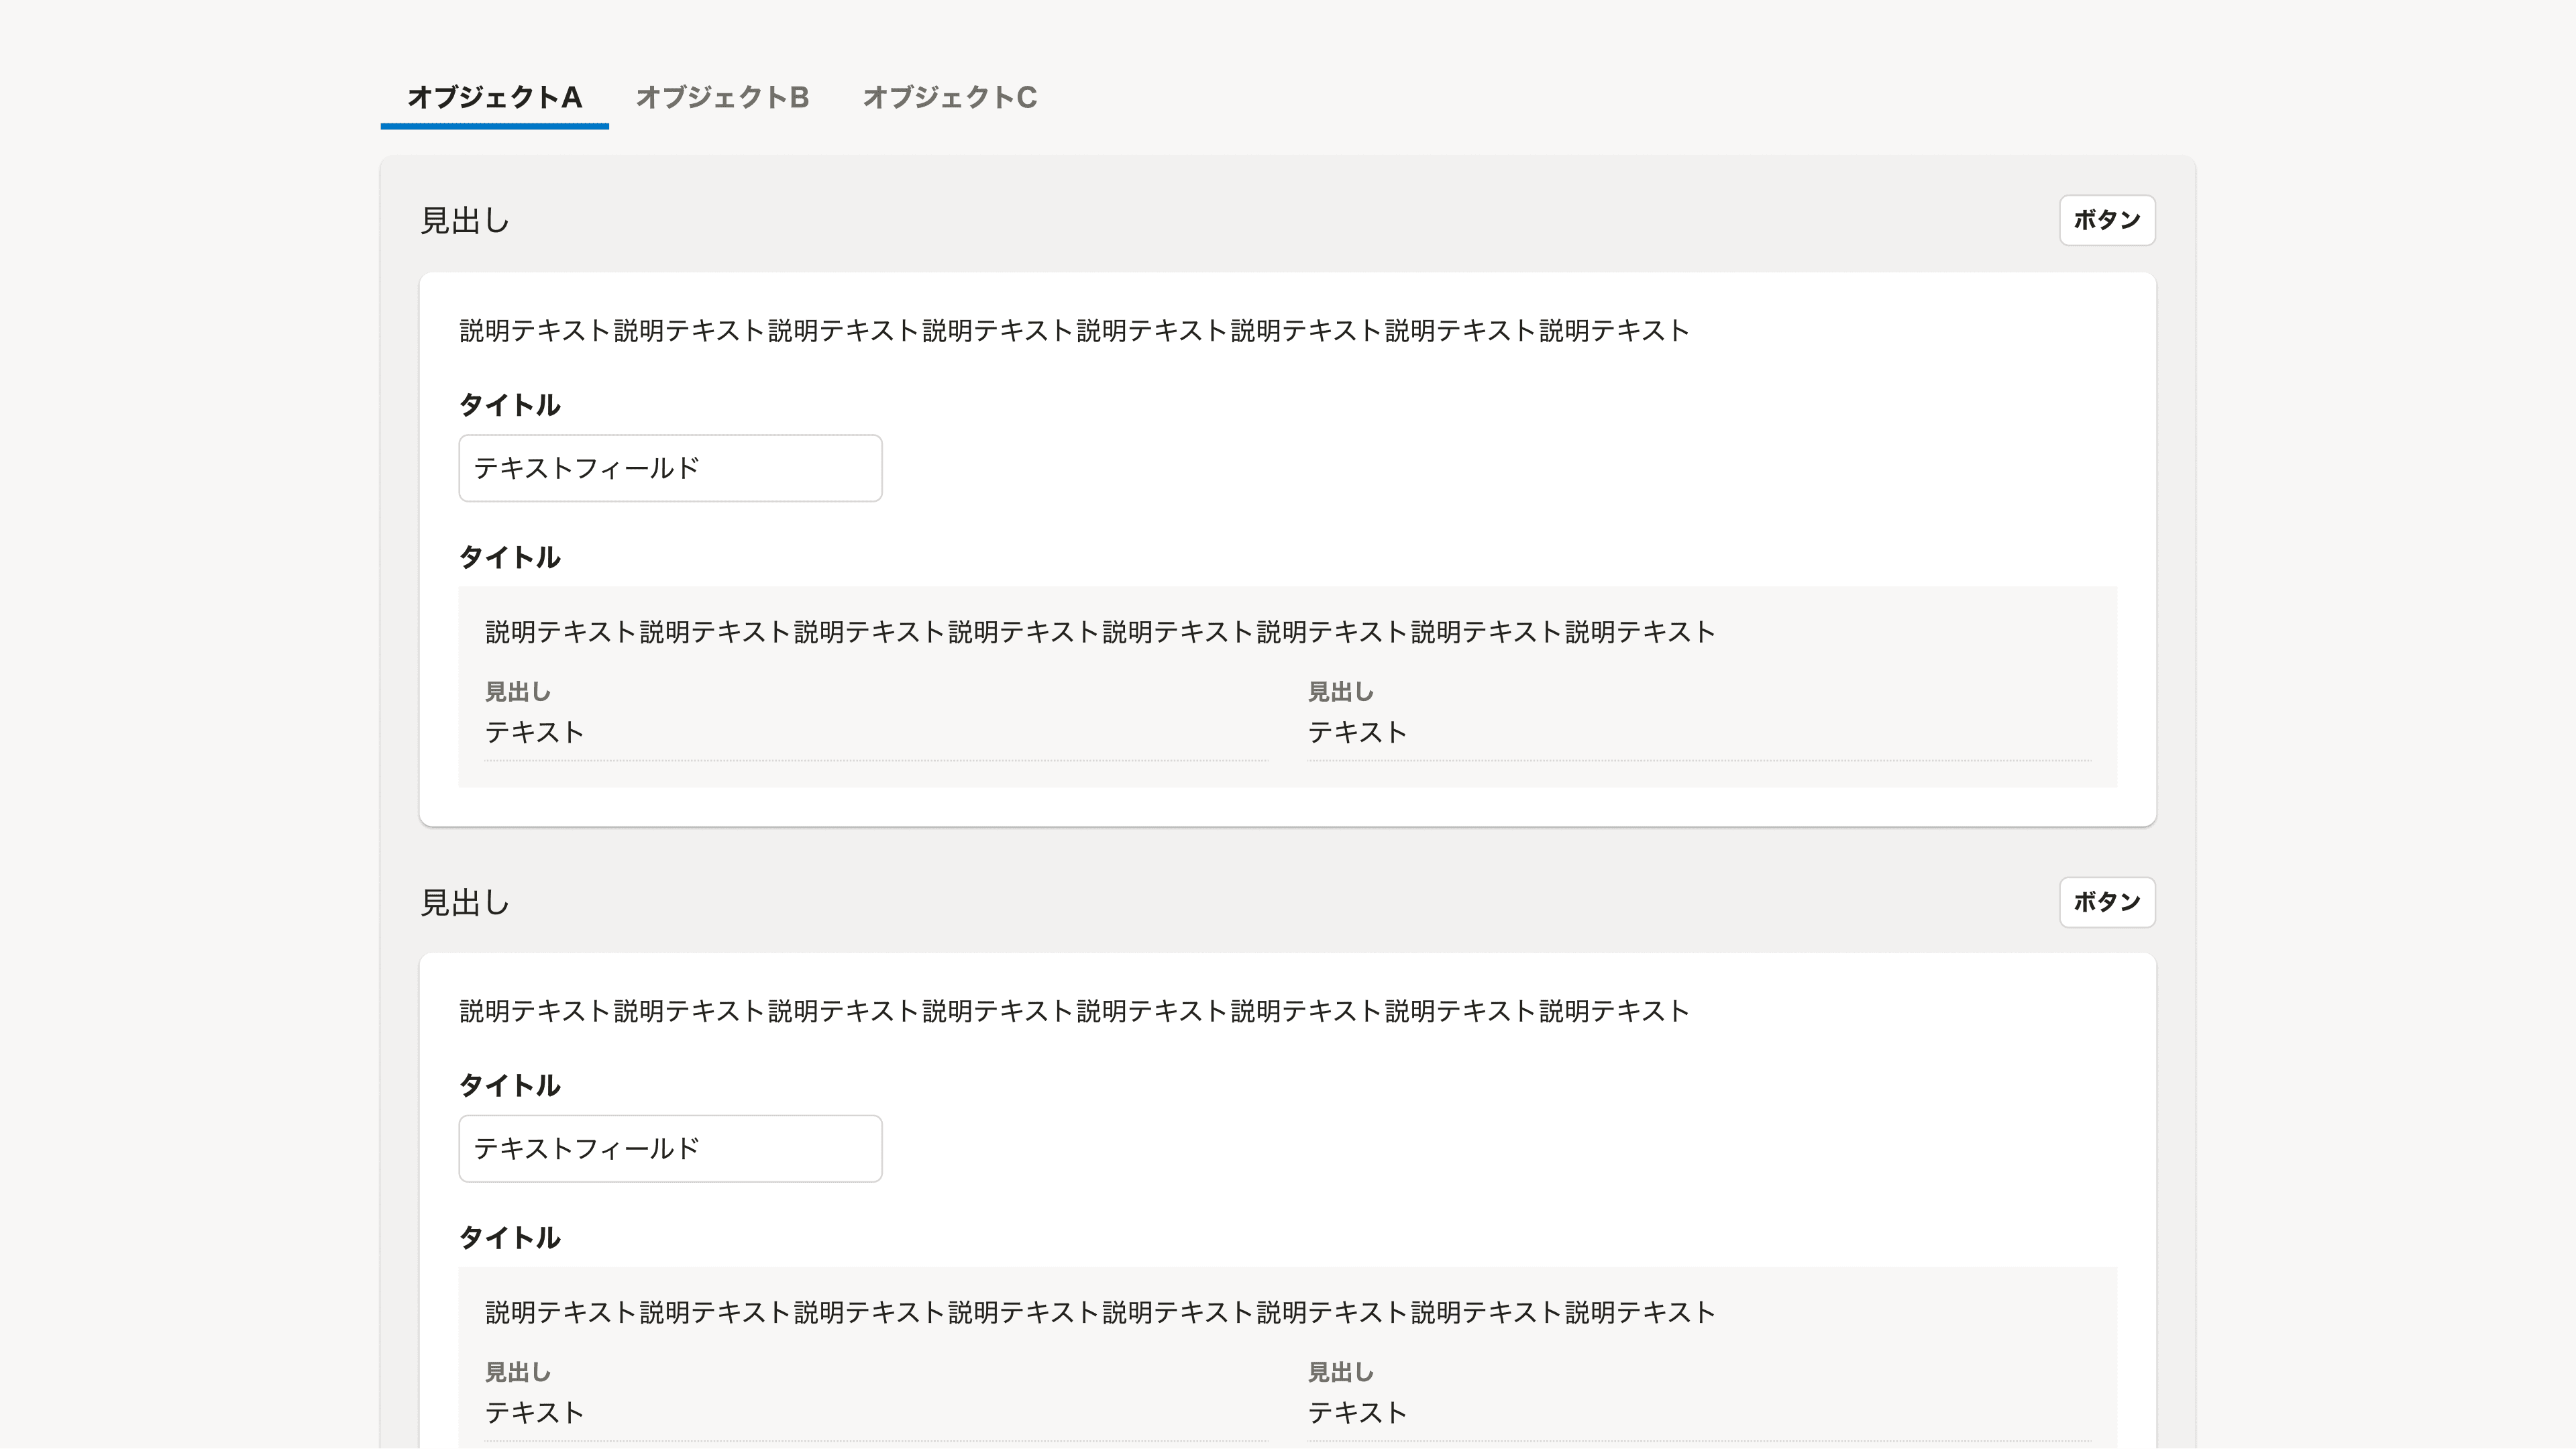The image size is (2576, 1449).
Task: Click the left テキスト value in the first card
Action: (x=534, y=731)
